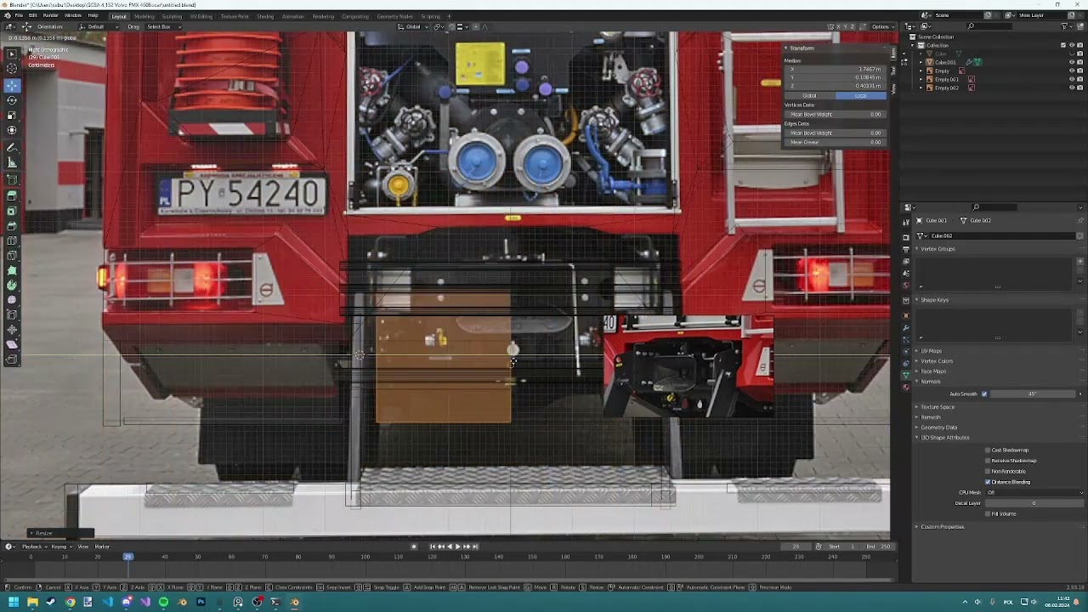Select the Inset Faces tool
This screenshot has height=612, width=1088.
click(12, 211)
